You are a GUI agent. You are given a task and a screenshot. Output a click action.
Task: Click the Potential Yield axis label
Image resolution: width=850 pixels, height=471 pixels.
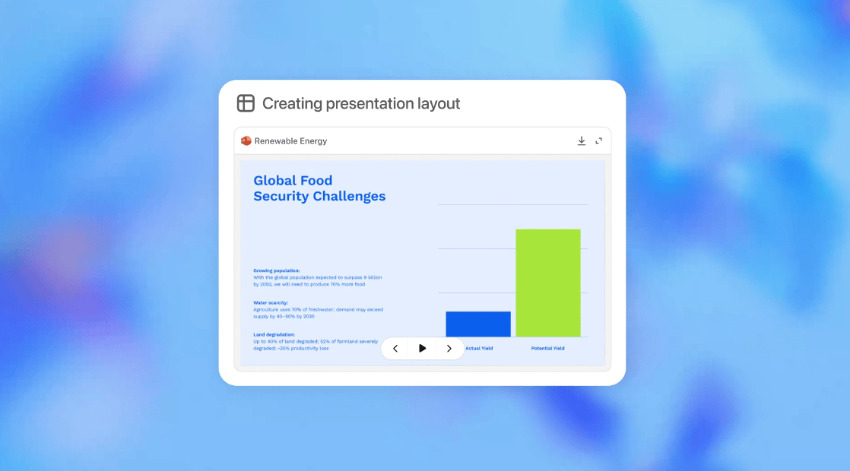click(547, 348)
